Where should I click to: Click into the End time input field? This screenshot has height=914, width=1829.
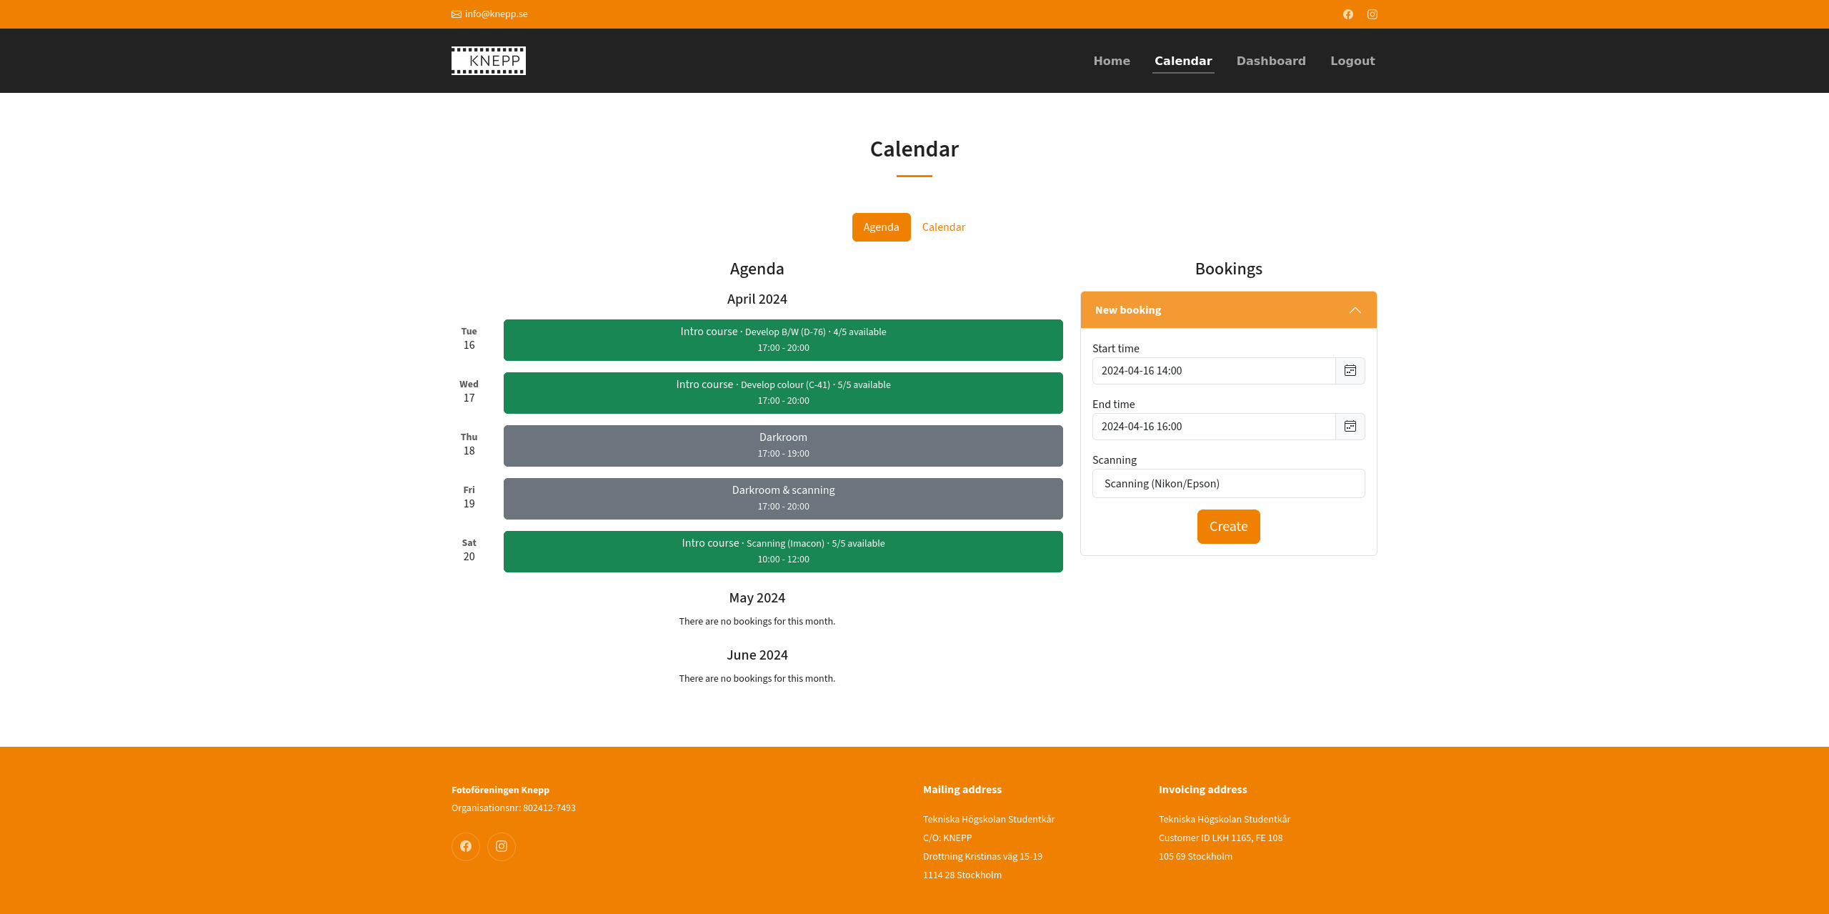1213,427
